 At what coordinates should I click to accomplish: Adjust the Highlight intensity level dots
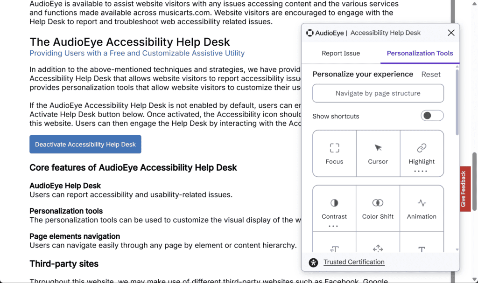pos(422,171)
